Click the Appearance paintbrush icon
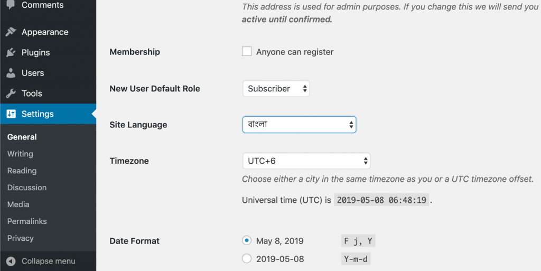This screenshot has height=271, width=541. pos(11,32)
